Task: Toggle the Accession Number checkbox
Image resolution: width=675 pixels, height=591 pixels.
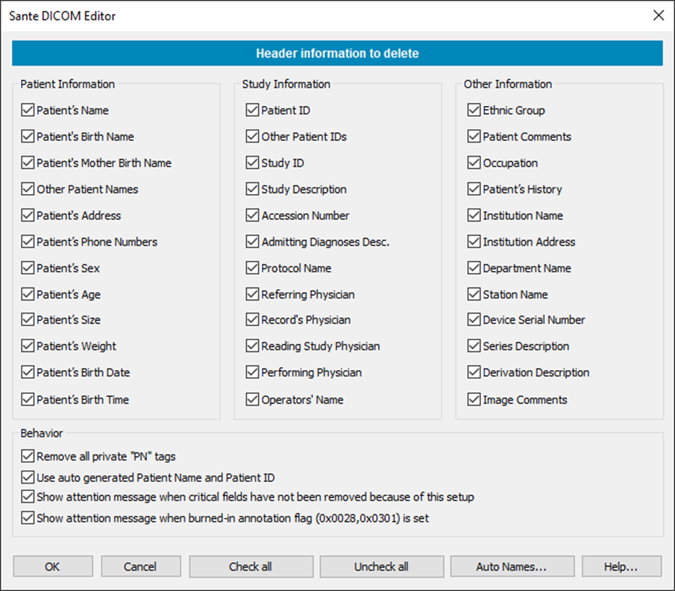Action: pos(252,216)
